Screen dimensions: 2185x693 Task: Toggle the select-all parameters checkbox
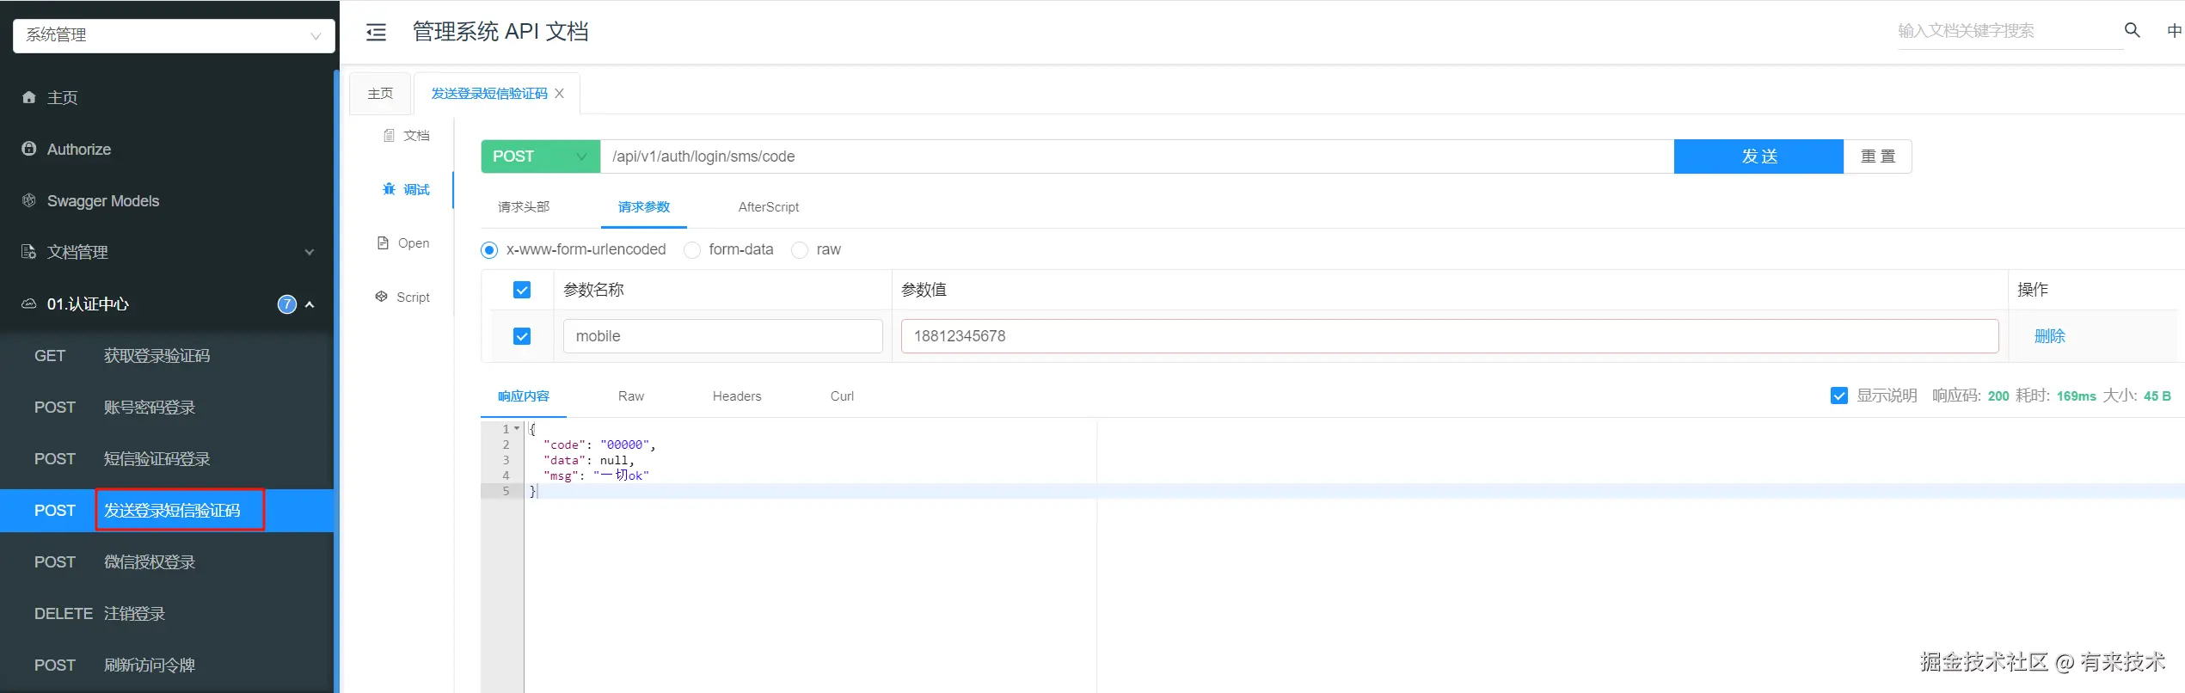pos(522,290)
